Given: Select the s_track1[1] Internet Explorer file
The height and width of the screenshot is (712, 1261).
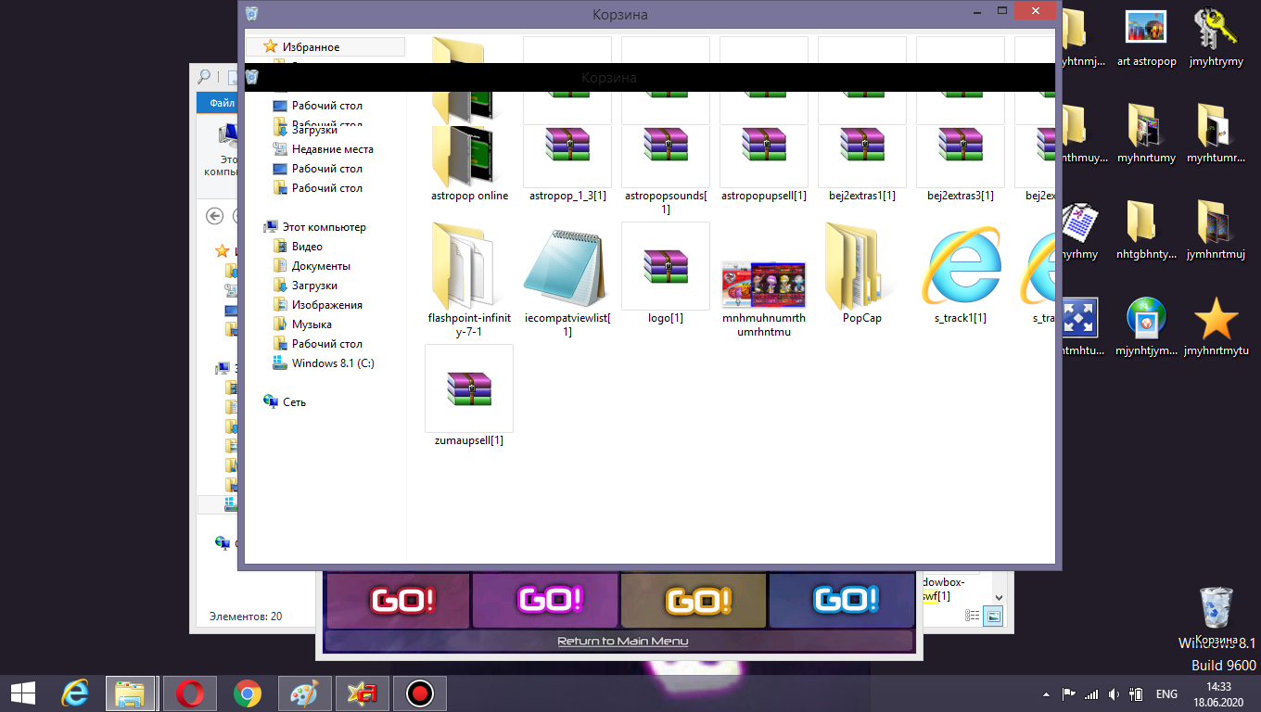Looking at the screenshot, I should pos(961,273).
